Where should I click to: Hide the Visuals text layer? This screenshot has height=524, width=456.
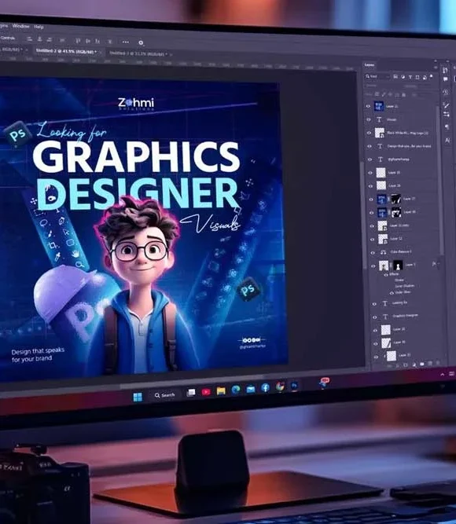pos(369,119)
